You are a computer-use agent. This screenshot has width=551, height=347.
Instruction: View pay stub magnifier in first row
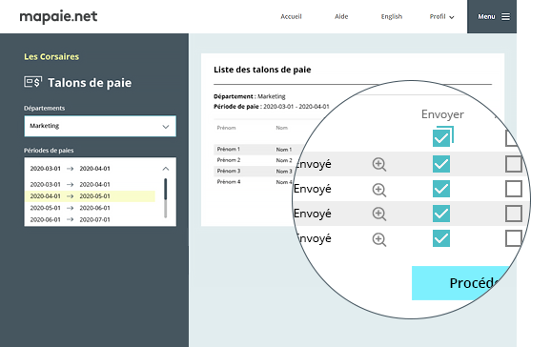click(379, 164)
